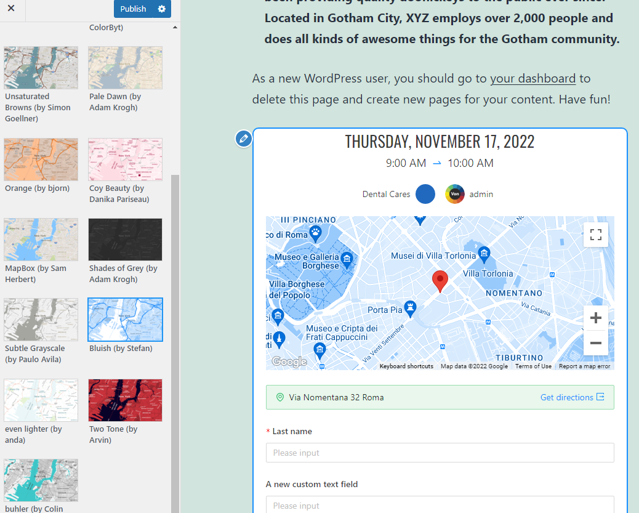Click the Google logo on the map

(289, 362)
